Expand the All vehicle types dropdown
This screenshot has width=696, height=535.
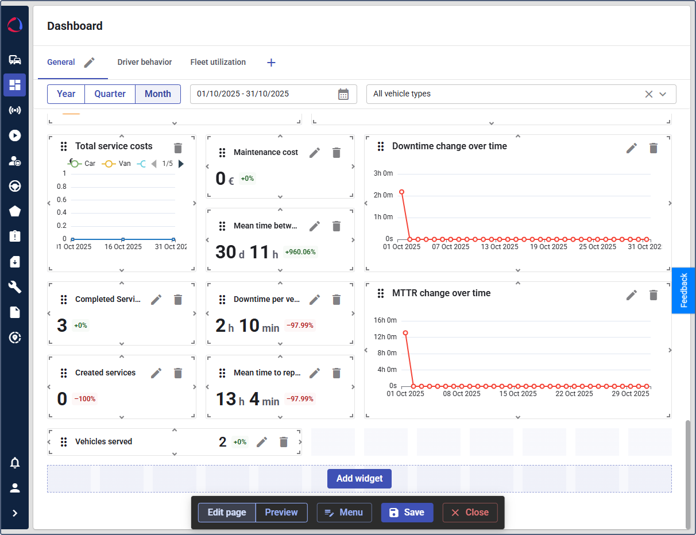(663, 94)
